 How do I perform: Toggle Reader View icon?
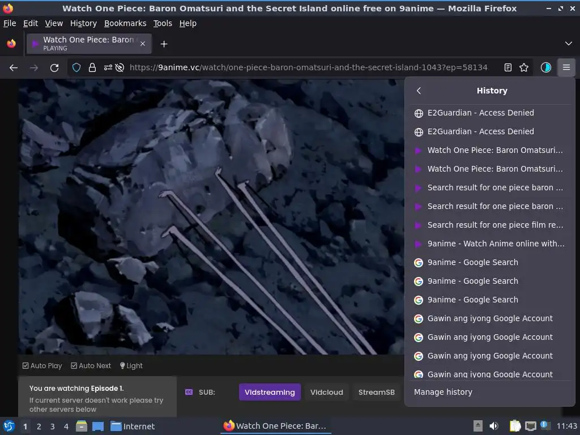pos(508,68)
